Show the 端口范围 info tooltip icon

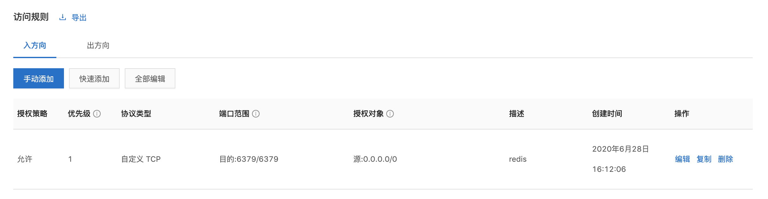click(x=256, y=114)
